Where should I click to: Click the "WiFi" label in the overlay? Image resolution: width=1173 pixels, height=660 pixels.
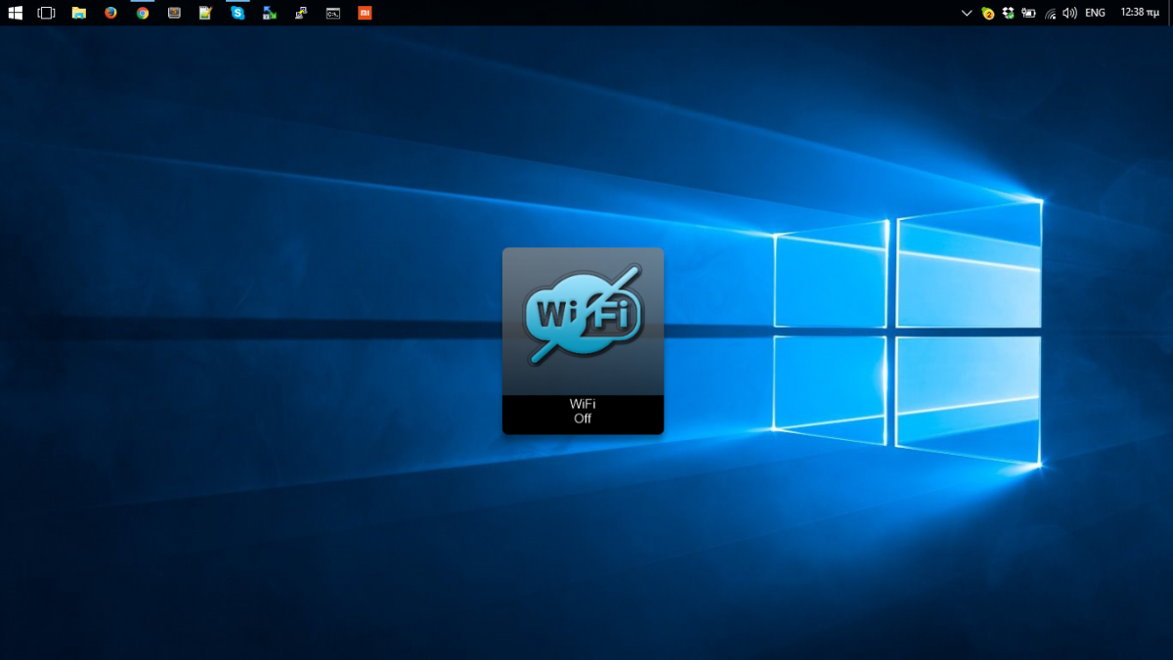pyautogui.click(x=583, y=403)
